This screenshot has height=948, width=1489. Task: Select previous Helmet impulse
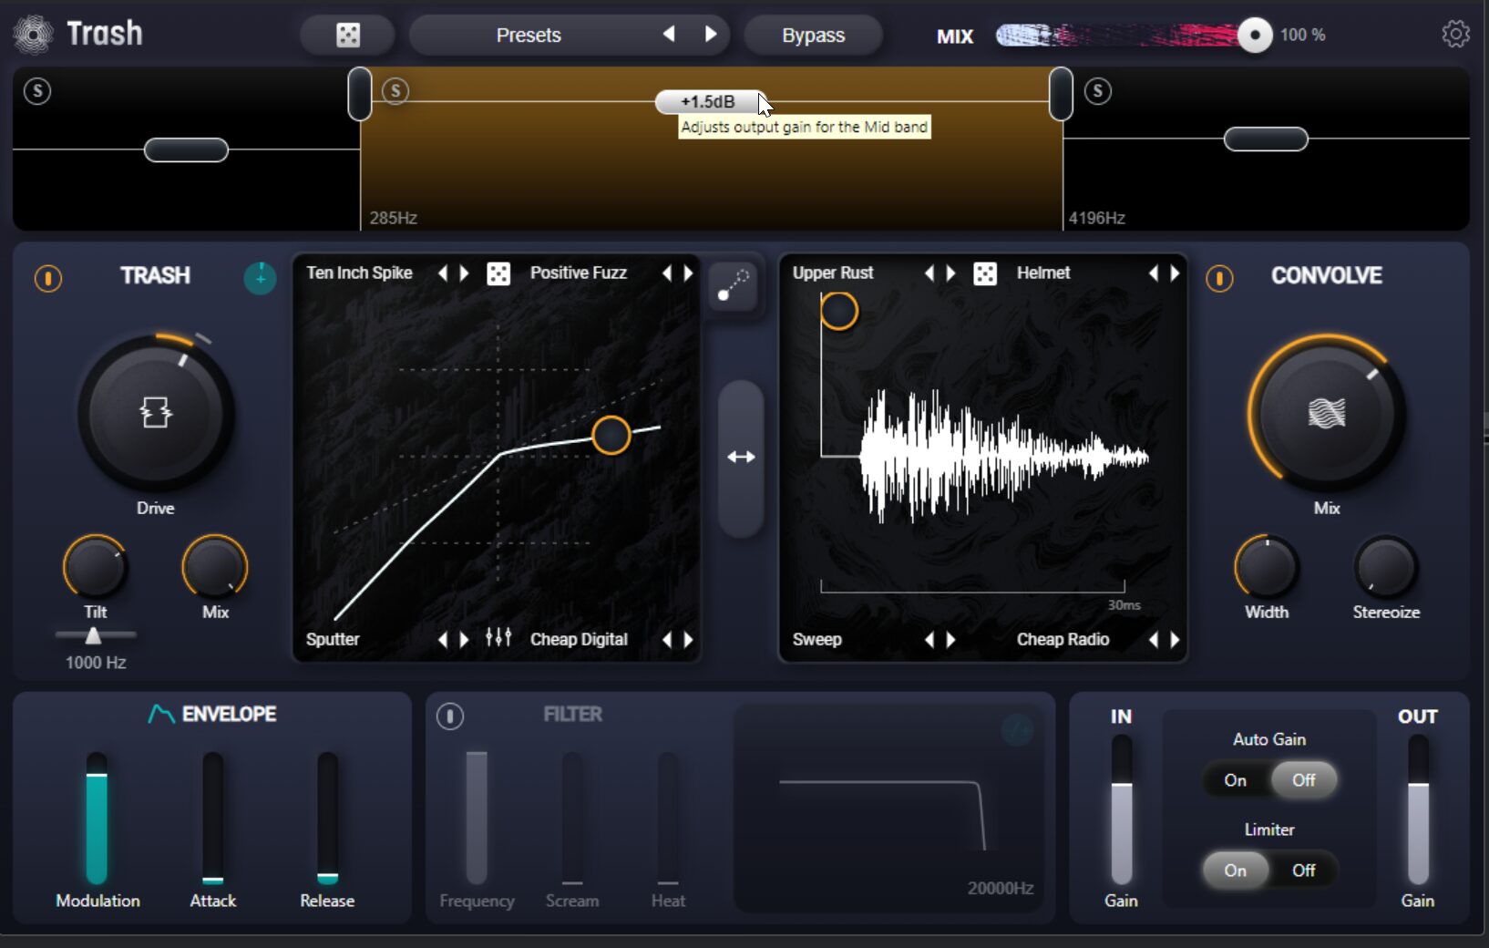coord(1154,273)
